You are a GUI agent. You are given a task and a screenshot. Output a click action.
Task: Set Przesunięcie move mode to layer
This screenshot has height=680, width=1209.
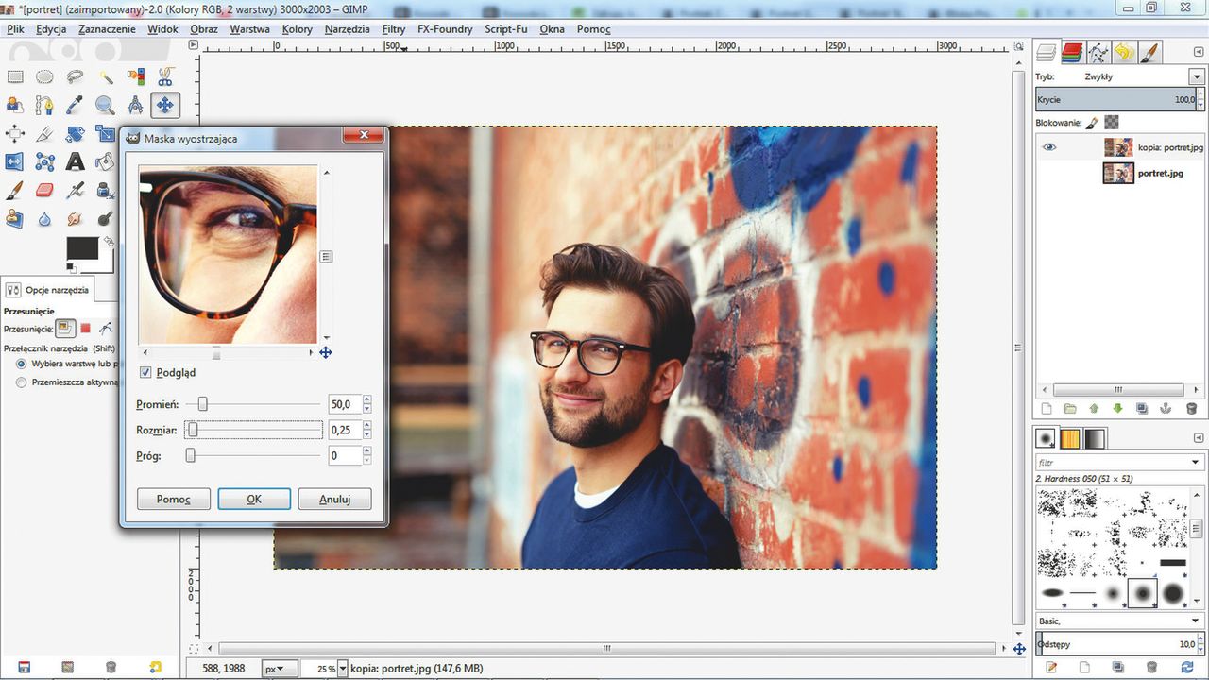coord(65,329)
